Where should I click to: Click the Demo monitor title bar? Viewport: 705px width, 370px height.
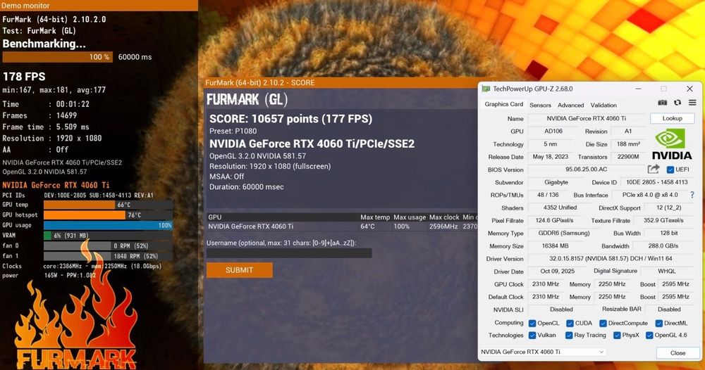coord(99,6)
